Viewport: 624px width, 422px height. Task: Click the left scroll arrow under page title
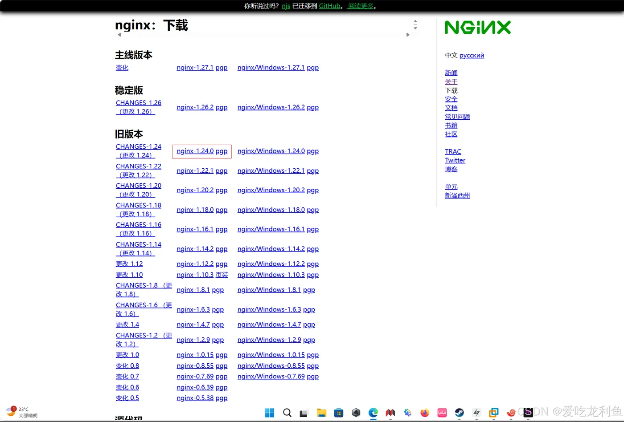point(119,35)
